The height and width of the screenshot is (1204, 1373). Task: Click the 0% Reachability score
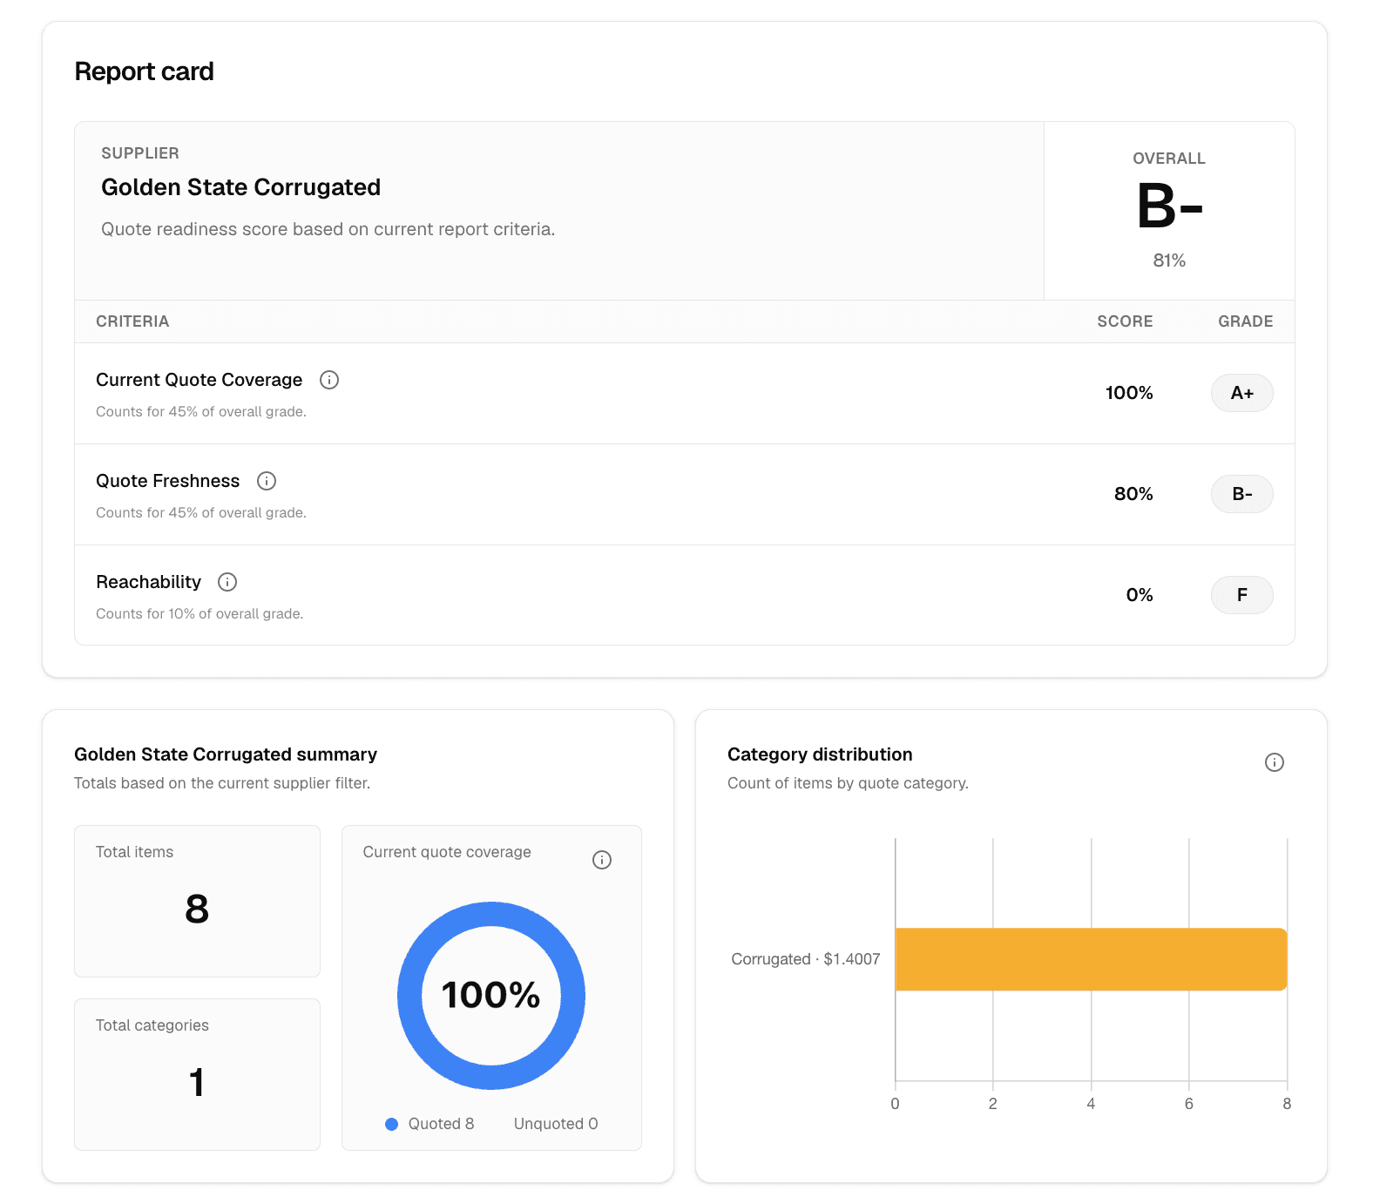(x=1140, y=595)
